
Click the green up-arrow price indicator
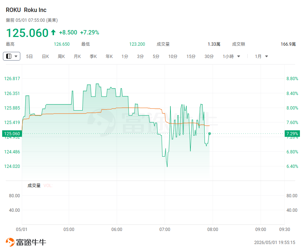[x=53, y=32]
